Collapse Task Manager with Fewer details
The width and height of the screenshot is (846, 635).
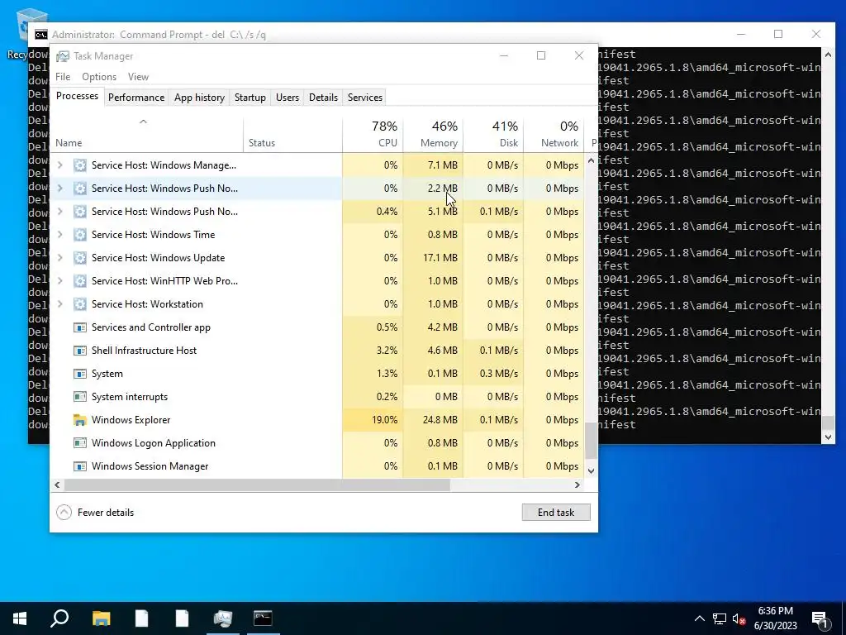point(95,513)
